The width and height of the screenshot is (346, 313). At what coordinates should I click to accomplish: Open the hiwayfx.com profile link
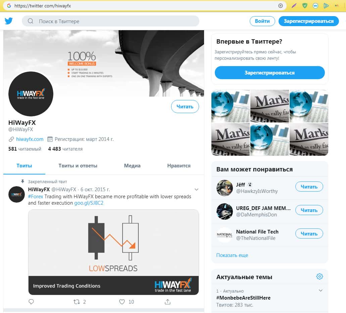30,139
